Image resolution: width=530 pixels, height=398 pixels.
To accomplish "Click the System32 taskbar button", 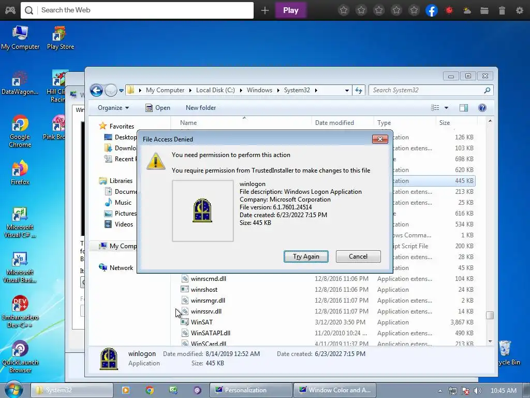I will pos(72,390).
